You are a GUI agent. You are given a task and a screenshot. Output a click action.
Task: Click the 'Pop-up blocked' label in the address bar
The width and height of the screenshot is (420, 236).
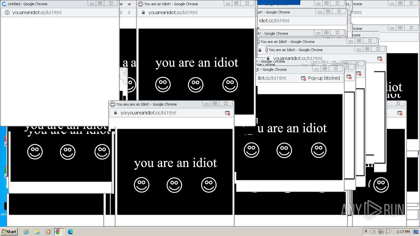point(324,78)
